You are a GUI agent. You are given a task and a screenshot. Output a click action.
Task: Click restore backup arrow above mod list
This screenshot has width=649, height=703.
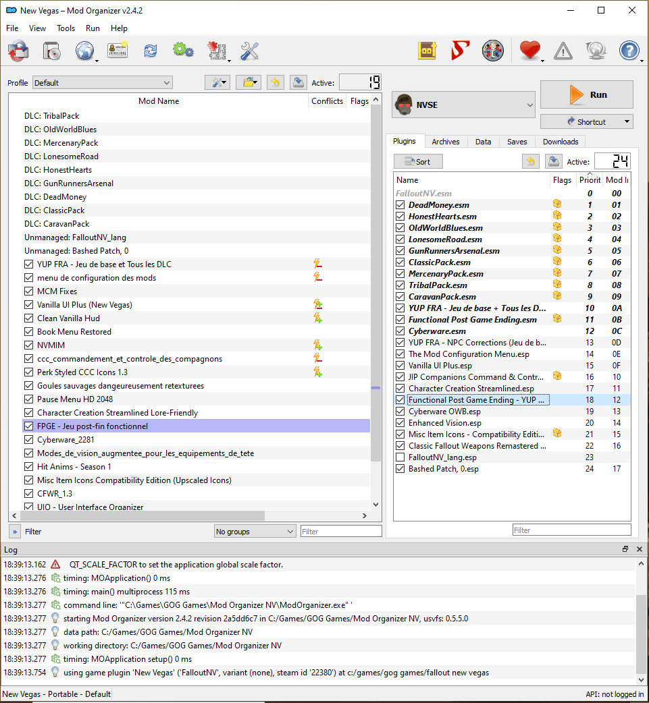pyautogui.click(x=275, y=82)
